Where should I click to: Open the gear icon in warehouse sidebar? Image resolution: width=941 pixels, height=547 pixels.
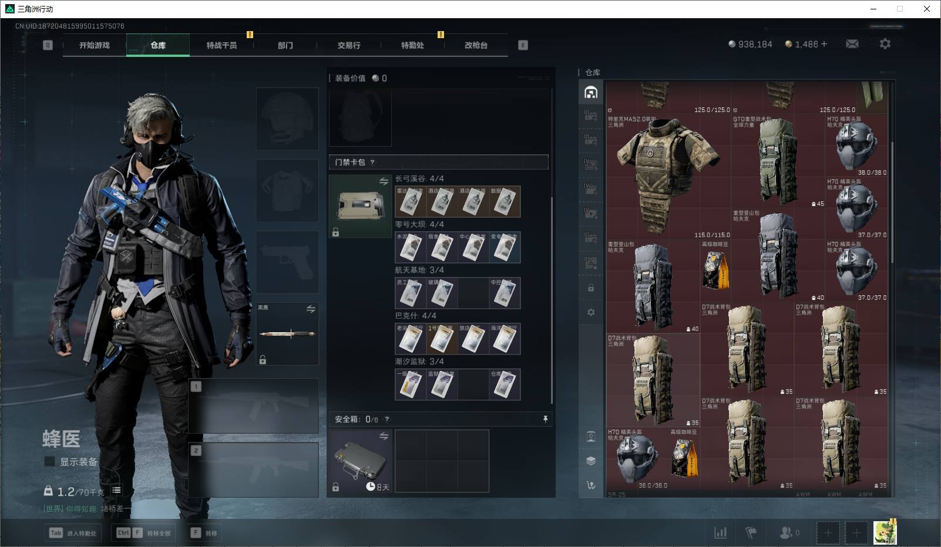pos(591,312)
